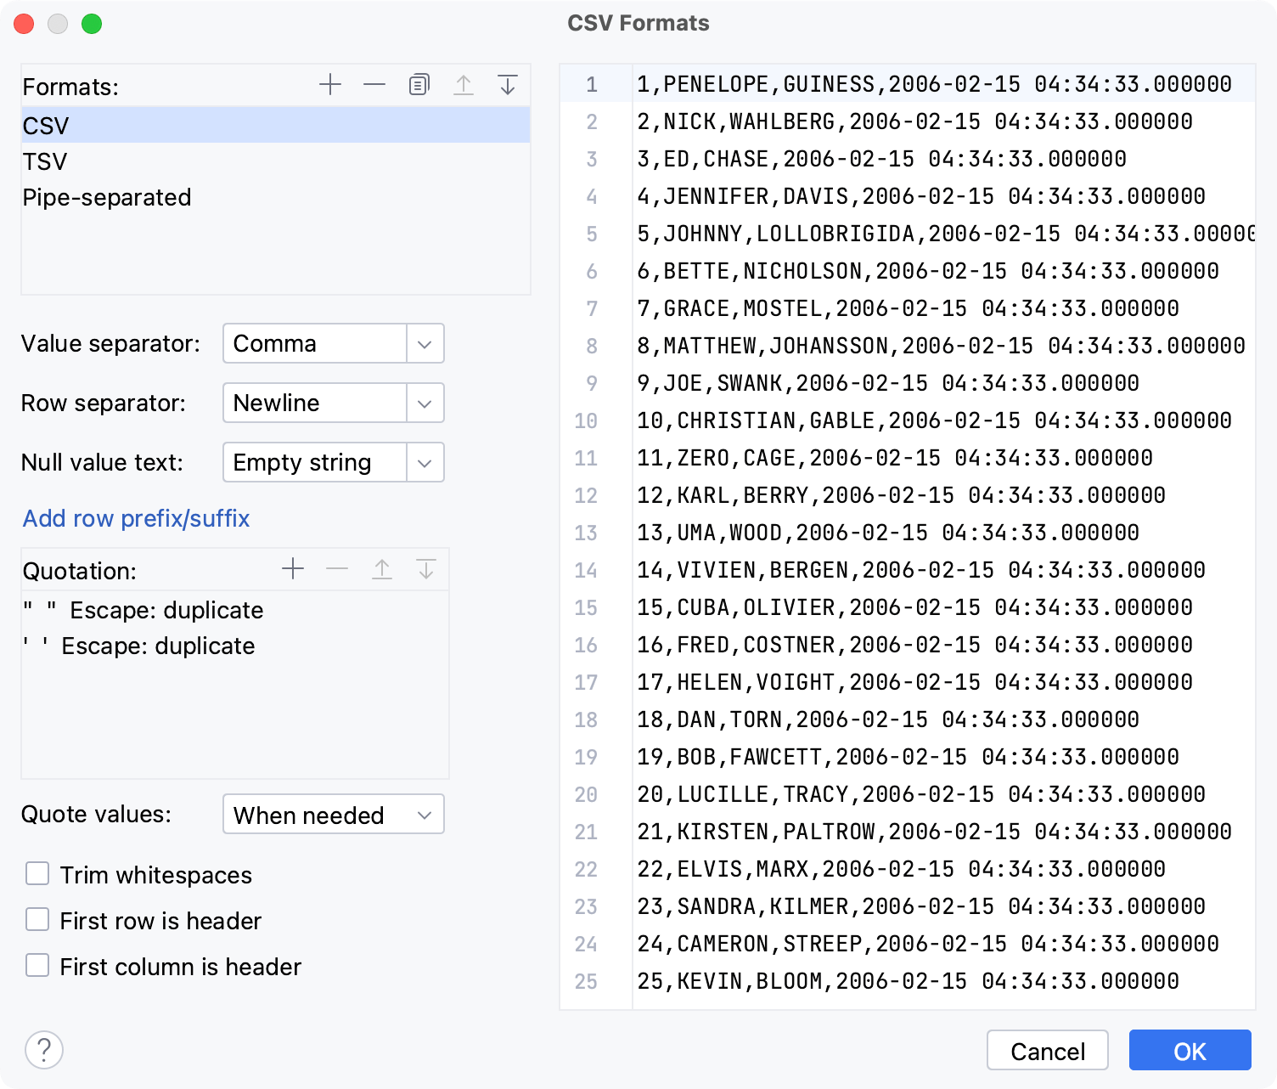Add a new format with the plus icon

coord(330,84)
